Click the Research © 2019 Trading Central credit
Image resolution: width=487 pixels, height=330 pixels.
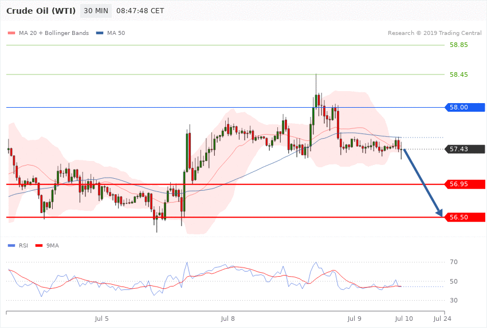pos(434,33)
